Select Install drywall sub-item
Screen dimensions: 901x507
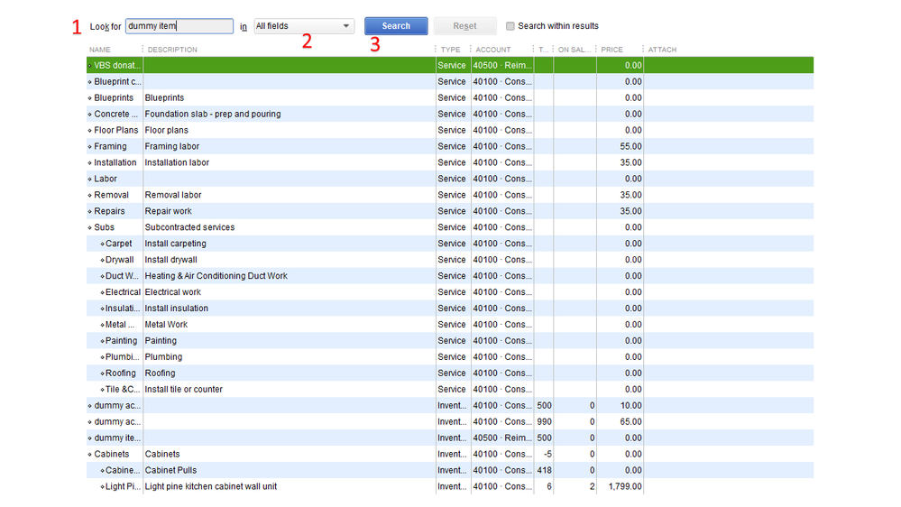click(450, 260)
